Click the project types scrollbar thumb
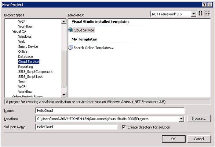This screenshot has width=215, height=147. click(x=64, y=69)
